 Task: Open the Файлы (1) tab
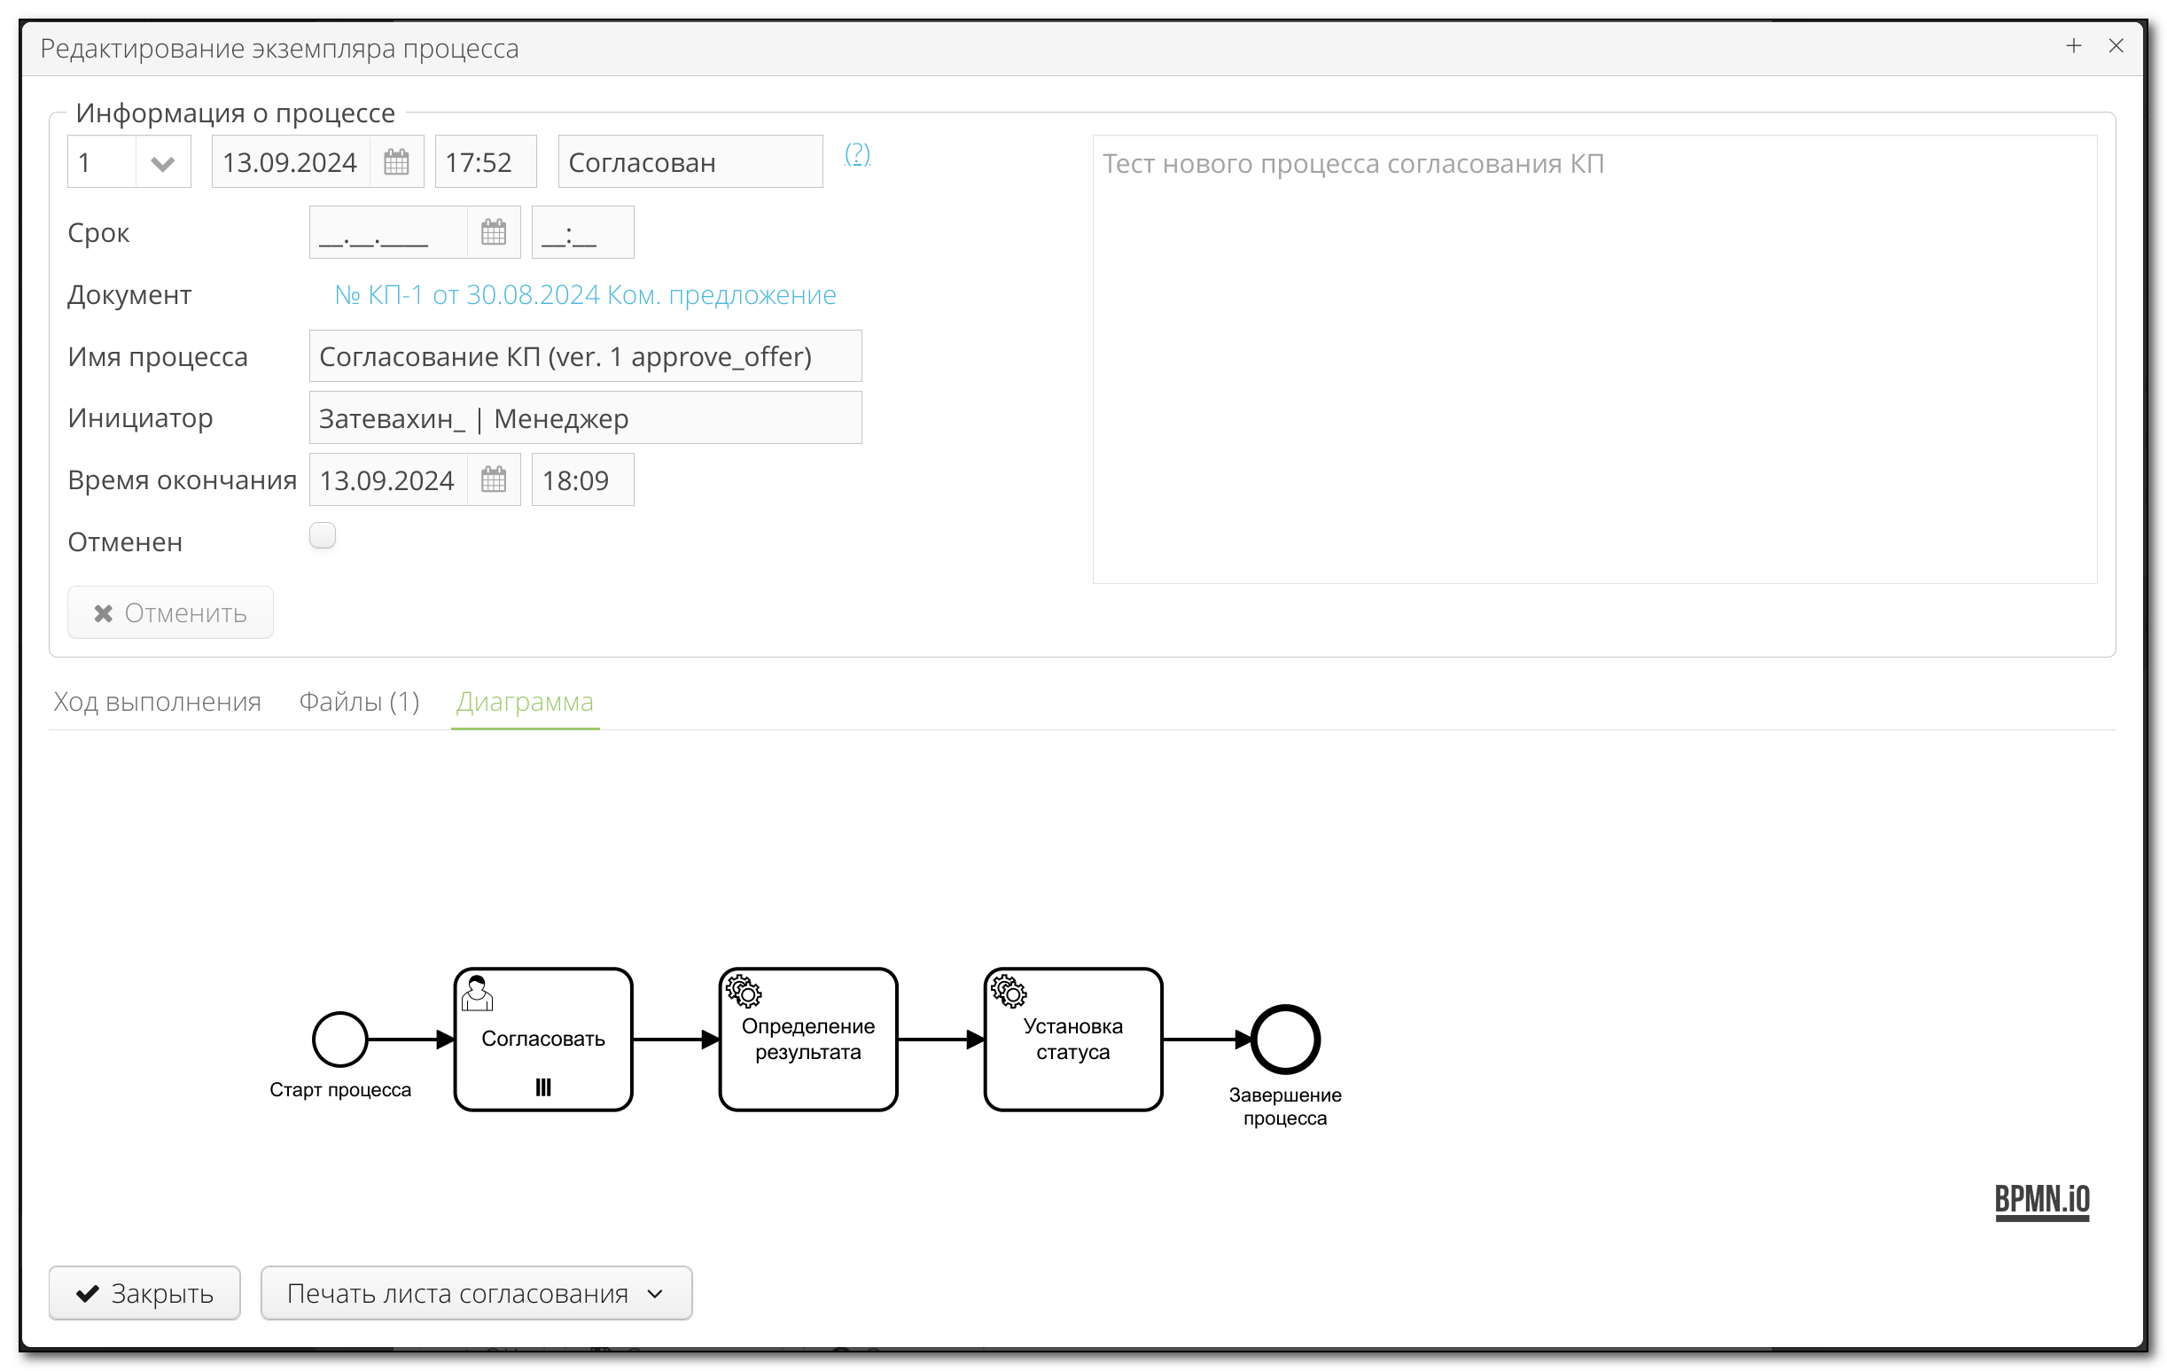tap(359, 701)
